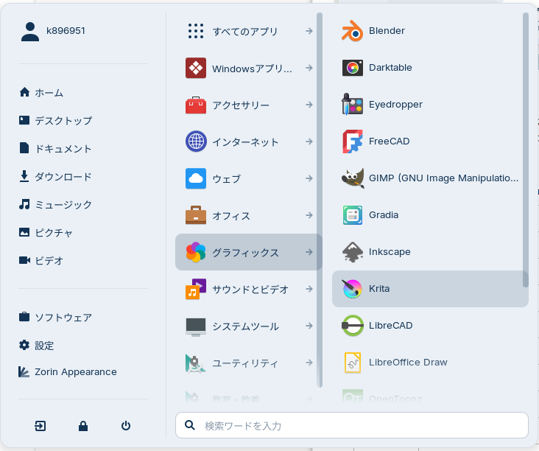Click the power button icon

tap(126, 426)
